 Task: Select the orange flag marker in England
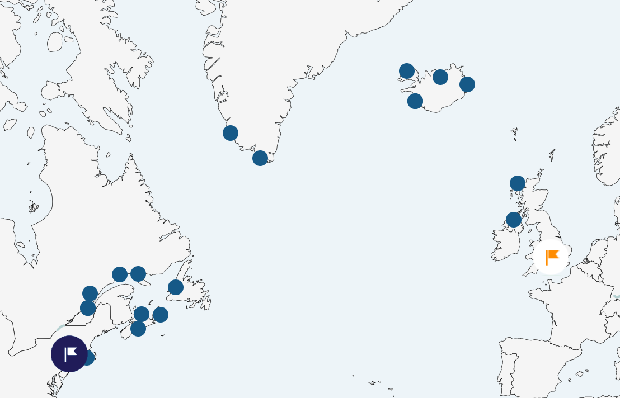click(x=552, y=257)
